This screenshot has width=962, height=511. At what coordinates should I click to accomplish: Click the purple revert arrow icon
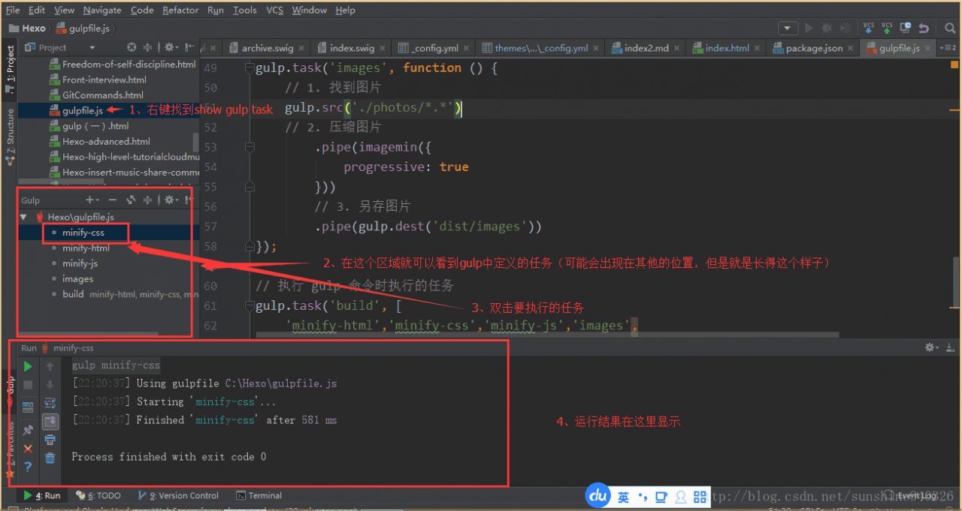tap(923, 28)
